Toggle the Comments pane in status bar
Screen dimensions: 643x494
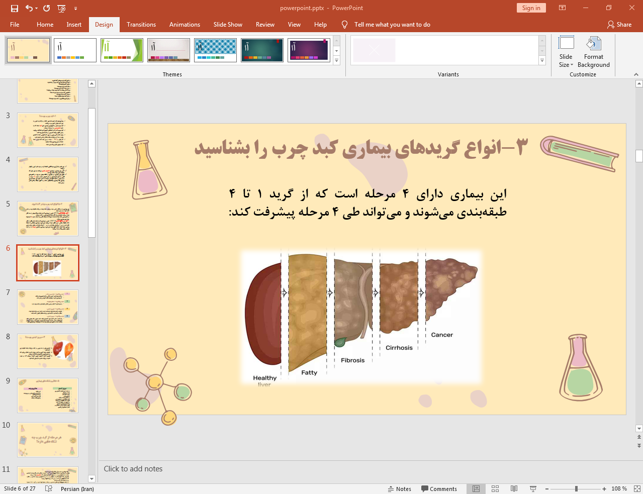pyautogui.click(x=439, y=488)
